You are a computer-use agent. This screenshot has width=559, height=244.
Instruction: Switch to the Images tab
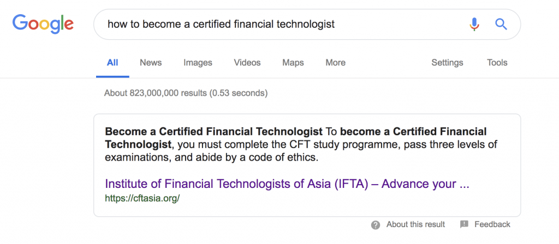tap(198, 63)
